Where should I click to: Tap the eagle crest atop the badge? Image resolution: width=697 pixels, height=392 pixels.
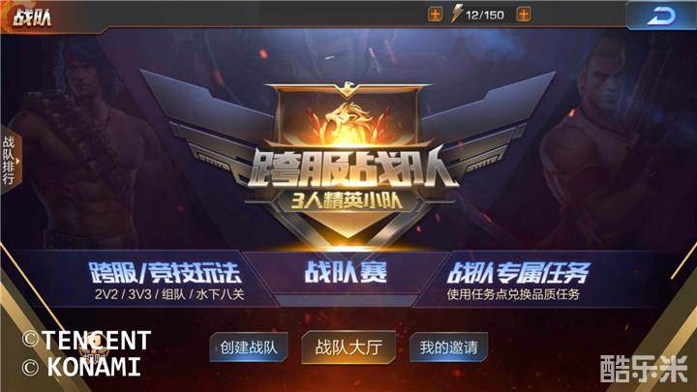tap(348, 88)
